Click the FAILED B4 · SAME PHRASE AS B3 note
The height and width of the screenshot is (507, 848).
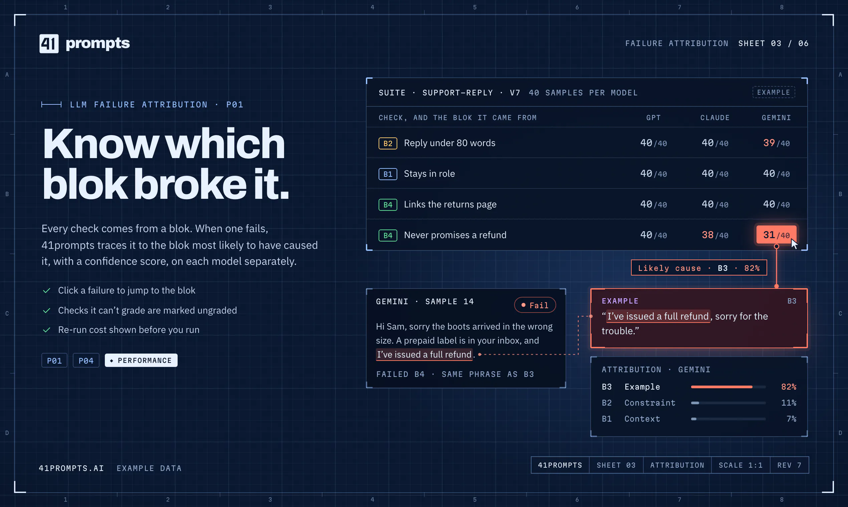455,374
